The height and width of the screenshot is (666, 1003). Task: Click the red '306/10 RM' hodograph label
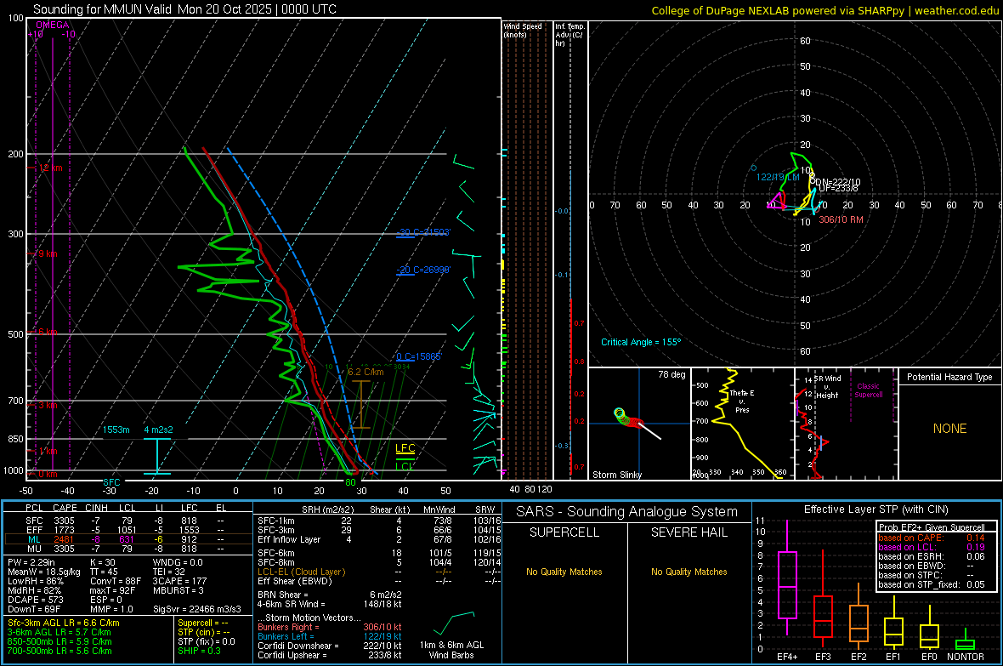click(841, 219)
